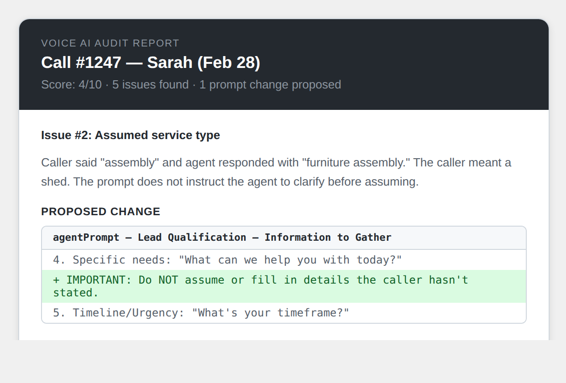
Task: Click the green IMPORTANT added diff line
Action: 260,286
